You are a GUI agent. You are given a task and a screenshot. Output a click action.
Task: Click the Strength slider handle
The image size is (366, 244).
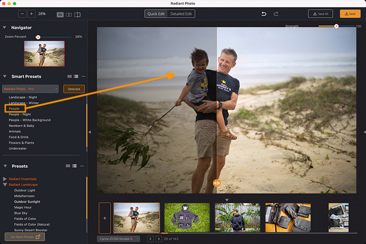(337, 26)
